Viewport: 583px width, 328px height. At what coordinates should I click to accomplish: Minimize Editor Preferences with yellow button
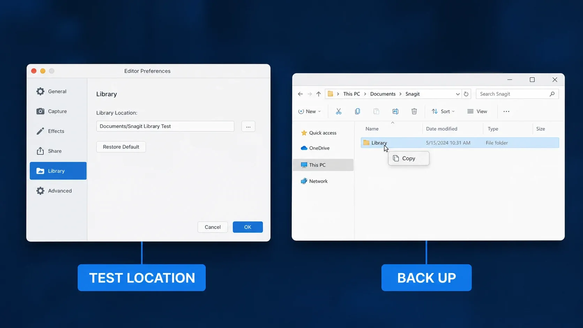[x=43, y=71]
